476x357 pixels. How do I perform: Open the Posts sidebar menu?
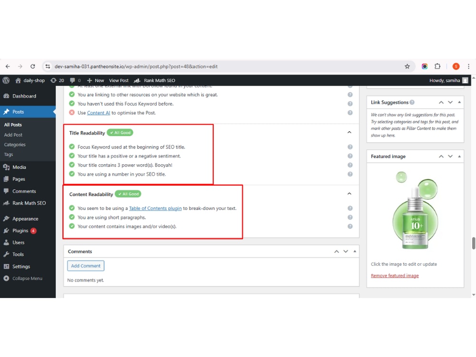(x=28, y=112)
